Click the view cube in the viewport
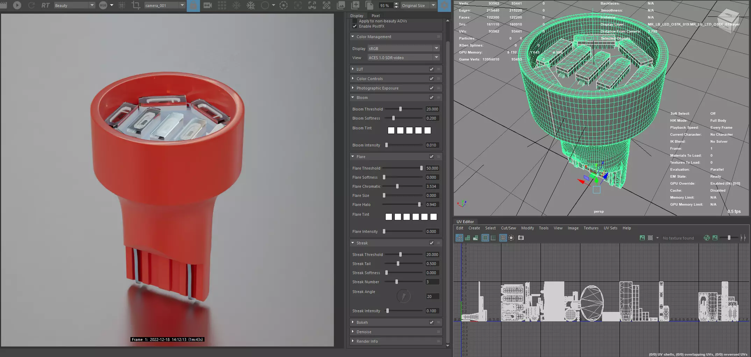 [x=728, y=20]
